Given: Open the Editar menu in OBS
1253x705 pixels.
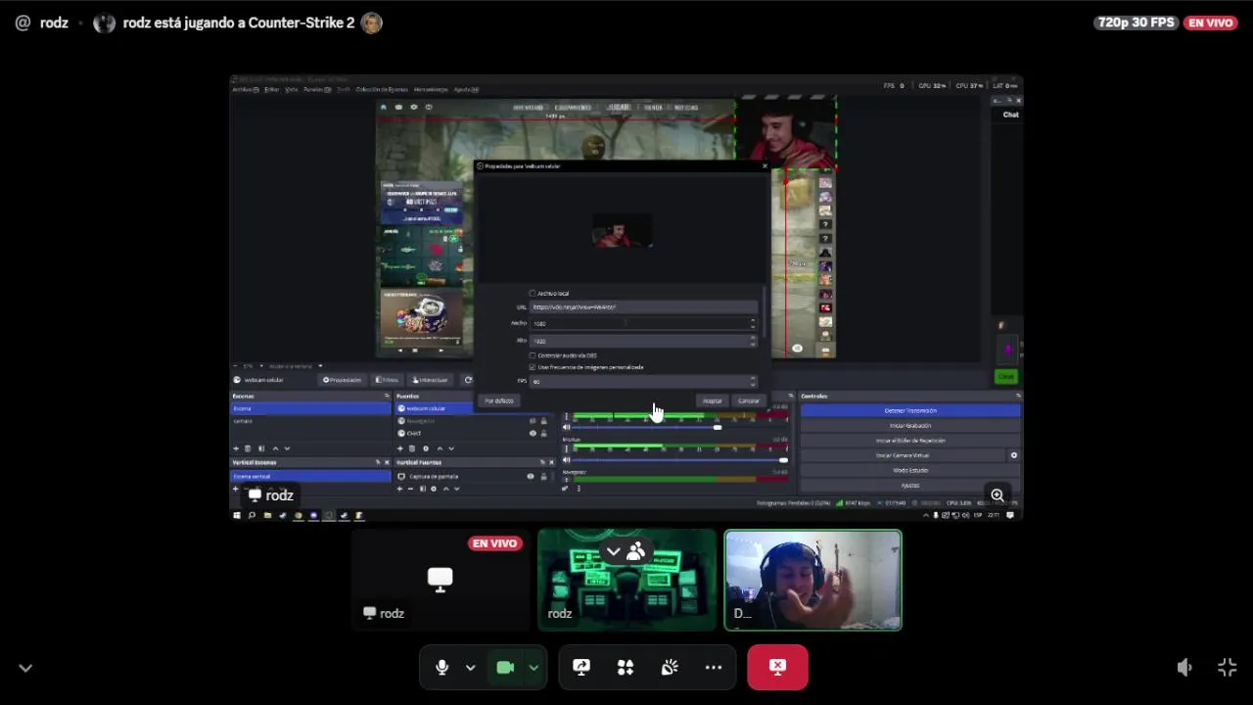Looking at the screenshot, I should pos(272,89).
